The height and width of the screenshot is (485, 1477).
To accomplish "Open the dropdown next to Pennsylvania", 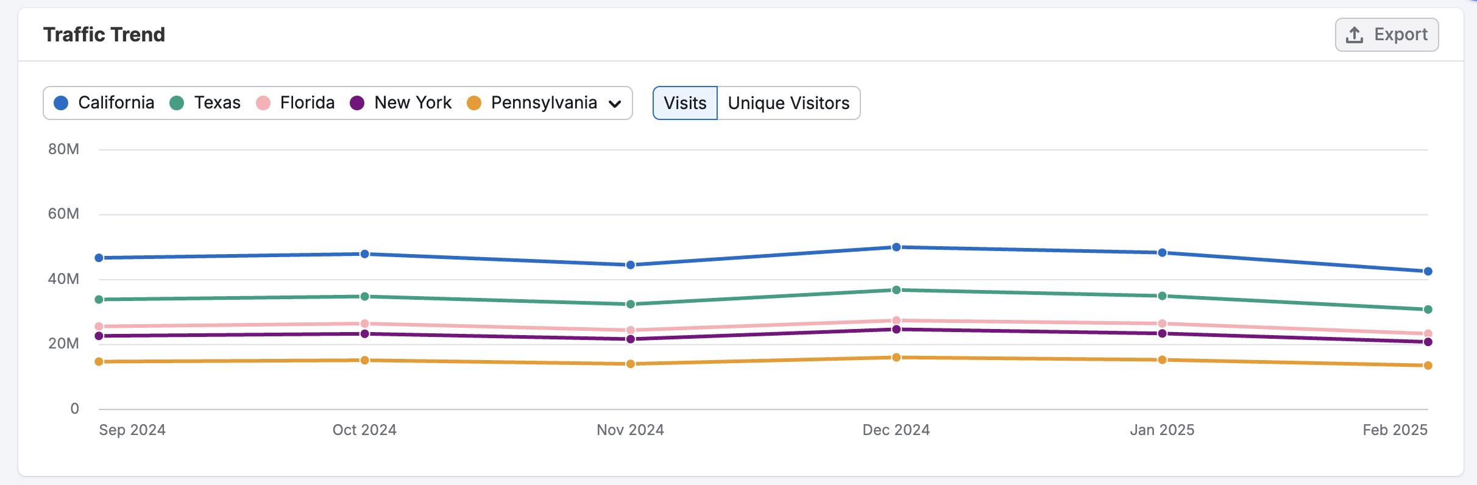I will [615, 103].
